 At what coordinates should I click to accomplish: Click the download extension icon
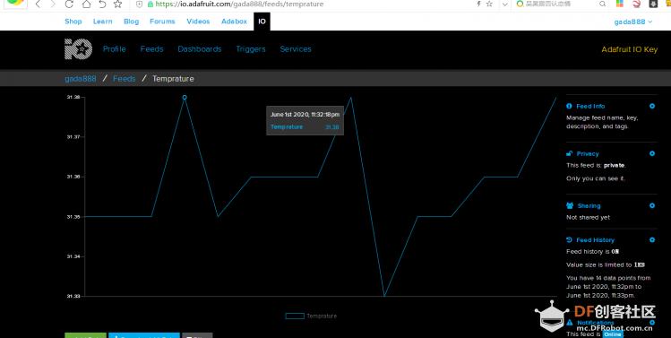[653, 4]
